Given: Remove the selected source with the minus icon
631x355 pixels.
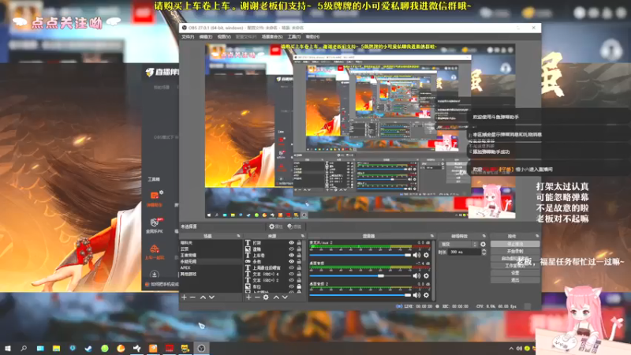Looking at the screenshot, I should point(257,297).
